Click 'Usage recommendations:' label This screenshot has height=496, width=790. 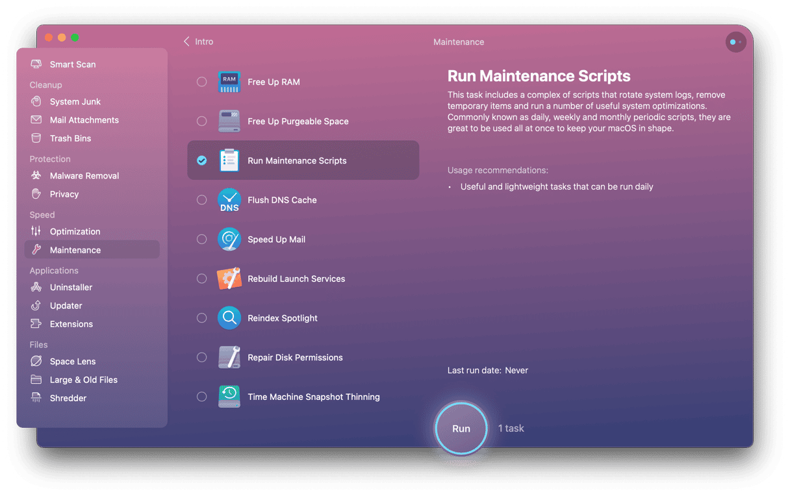[x=498, y=170]
